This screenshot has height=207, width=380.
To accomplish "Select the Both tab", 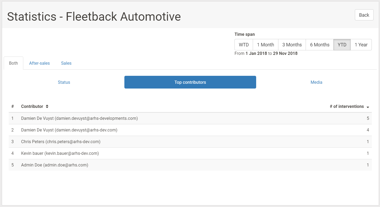I will click(13, 63).
